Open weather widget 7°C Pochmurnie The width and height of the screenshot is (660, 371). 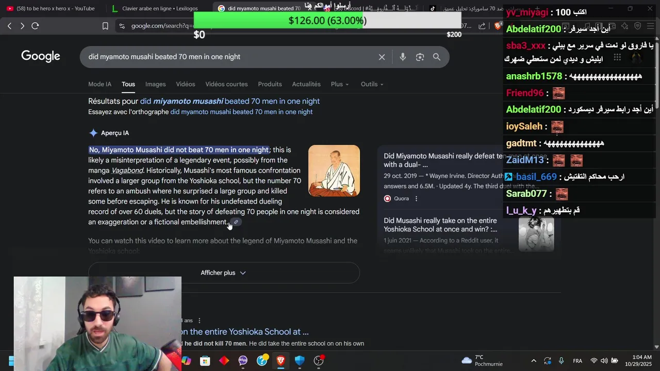pyautogui.click(x=482, y=360)
